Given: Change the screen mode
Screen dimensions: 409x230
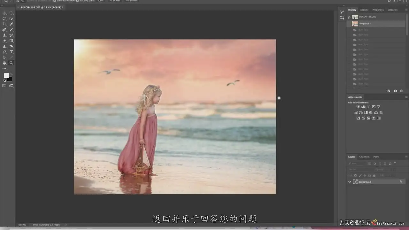Looking at the screenshot, I should click(12, 86).
